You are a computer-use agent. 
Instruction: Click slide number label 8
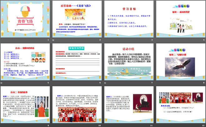point(204,83)
